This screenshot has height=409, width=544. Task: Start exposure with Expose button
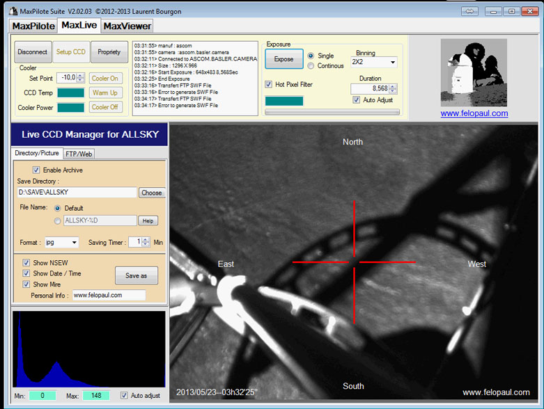click(283, 59)
